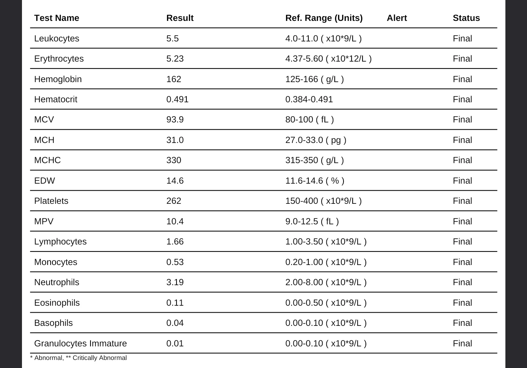Click the Platelets result 262
527x368 pixels.
click(174, 201)
